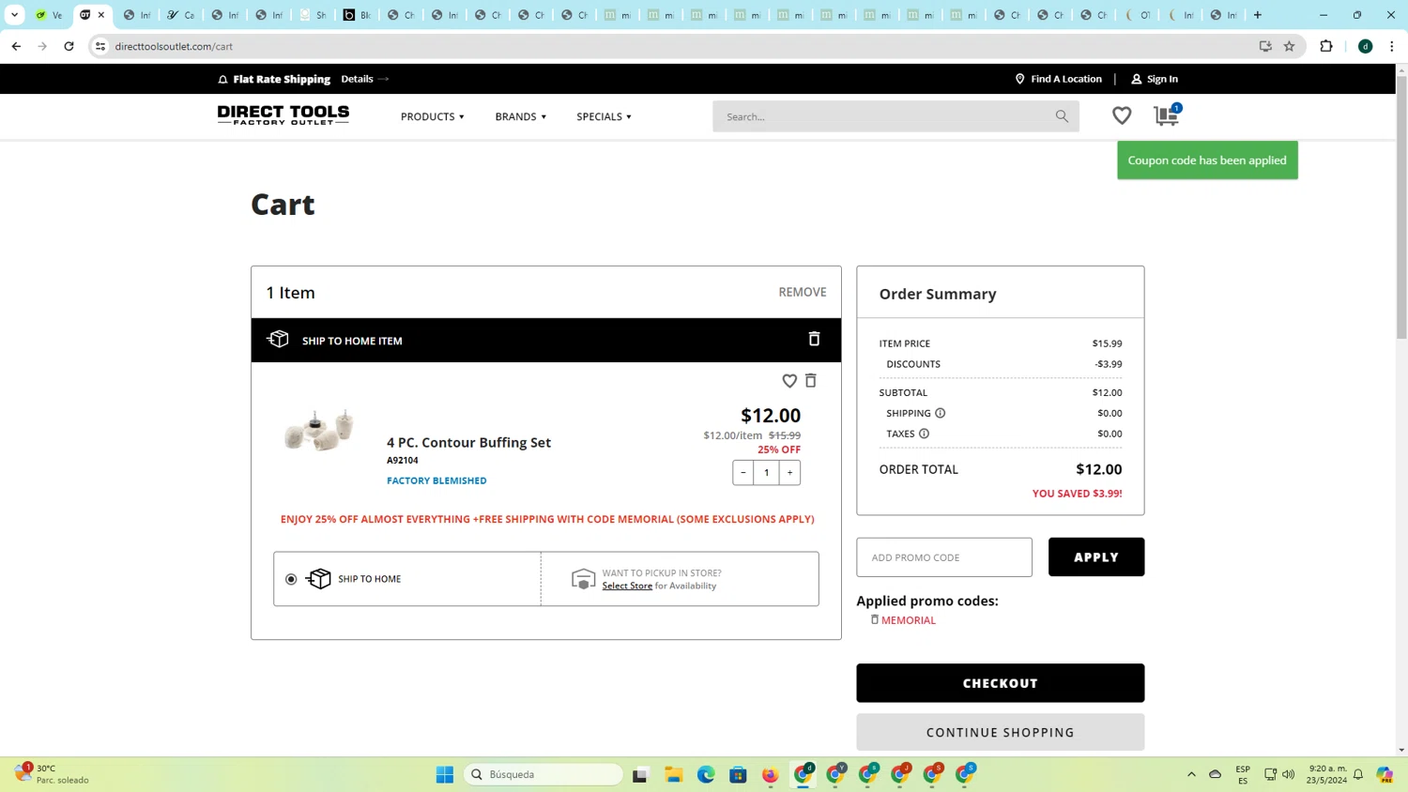Open the browser extensions puzzle icon
Screen dimensions: 1408x792
(1326, 46)
